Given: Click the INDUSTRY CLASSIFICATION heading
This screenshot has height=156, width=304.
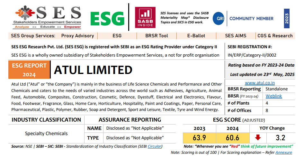Looking at the screenshot, I should point(46,120).
